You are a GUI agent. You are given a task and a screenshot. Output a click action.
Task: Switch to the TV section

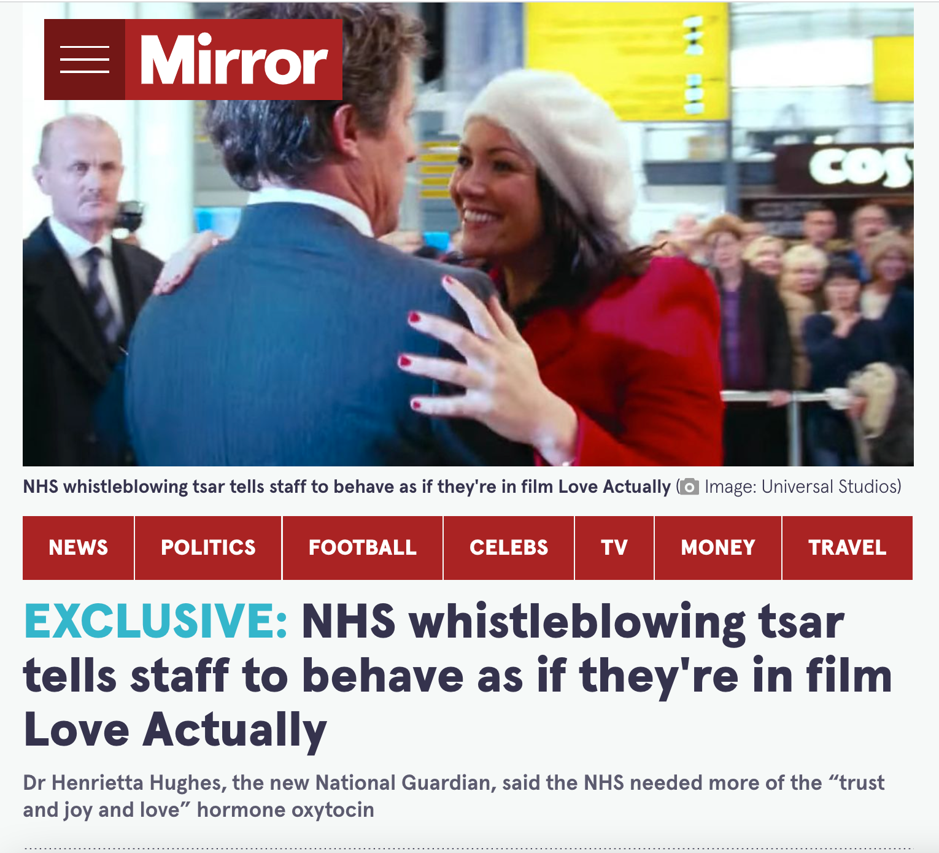614,547
